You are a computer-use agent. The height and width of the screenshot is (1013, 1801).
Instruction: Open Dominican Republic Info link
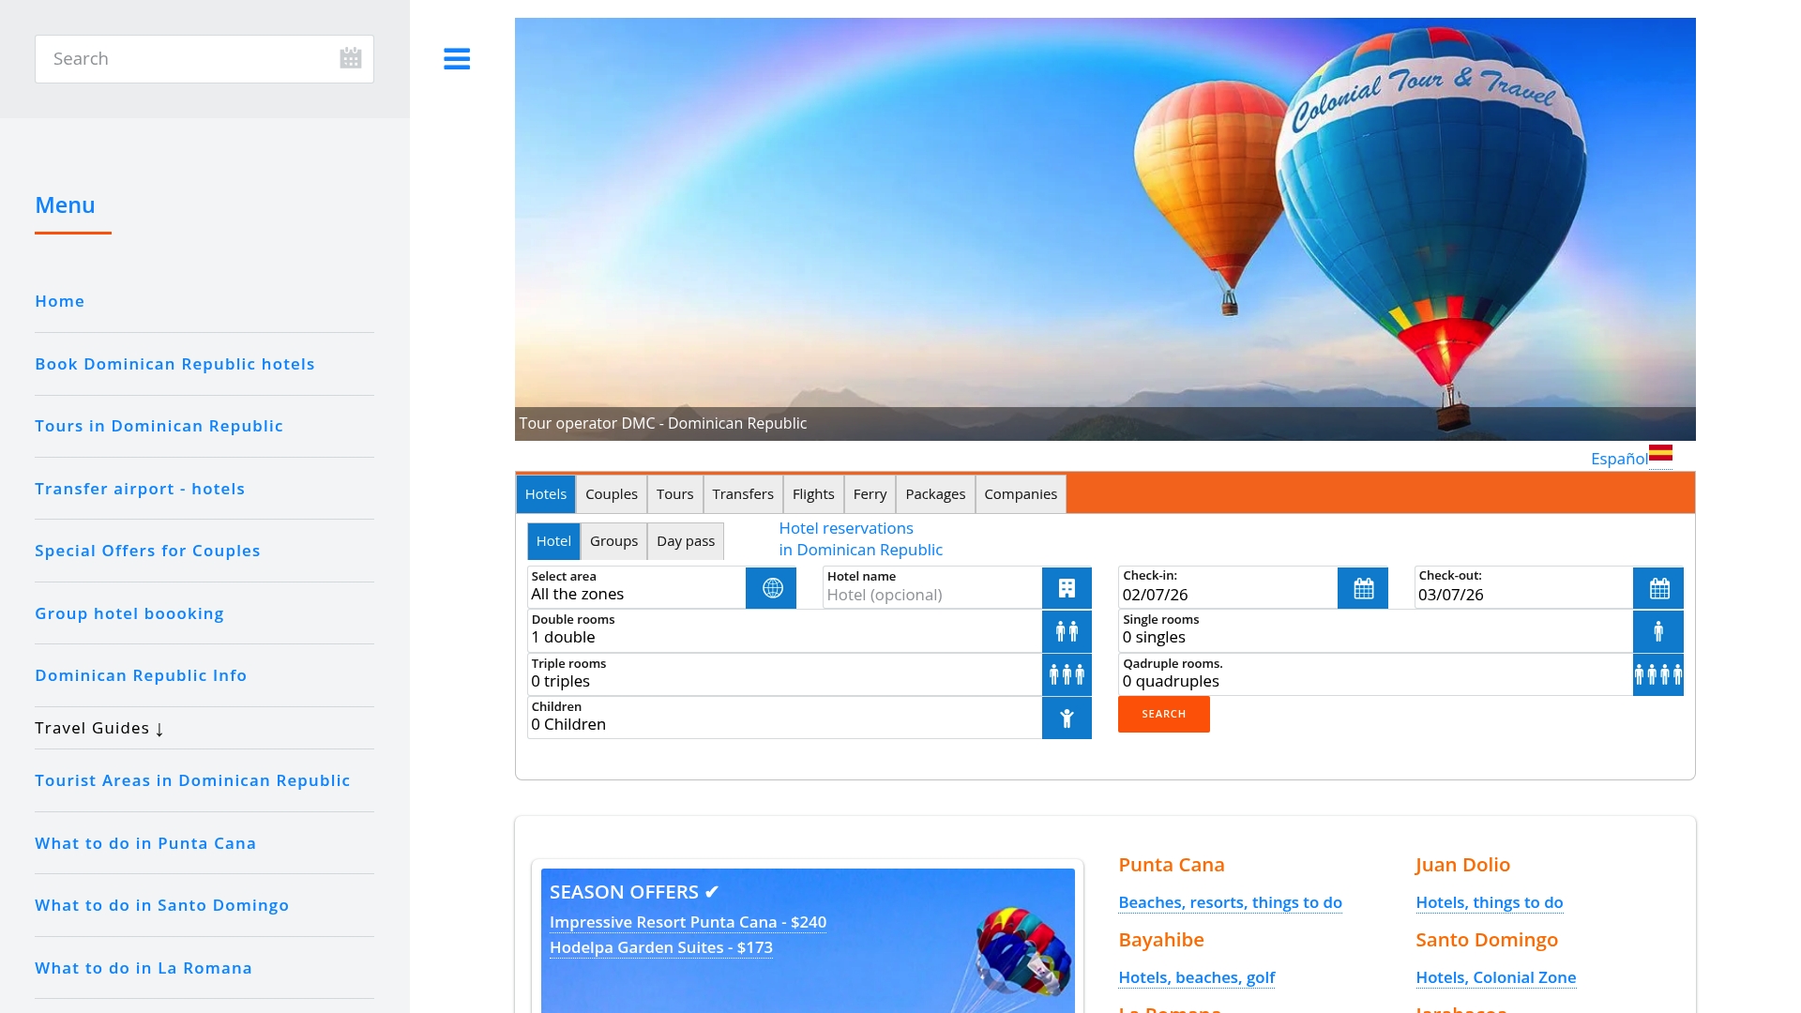coord(141,675)
